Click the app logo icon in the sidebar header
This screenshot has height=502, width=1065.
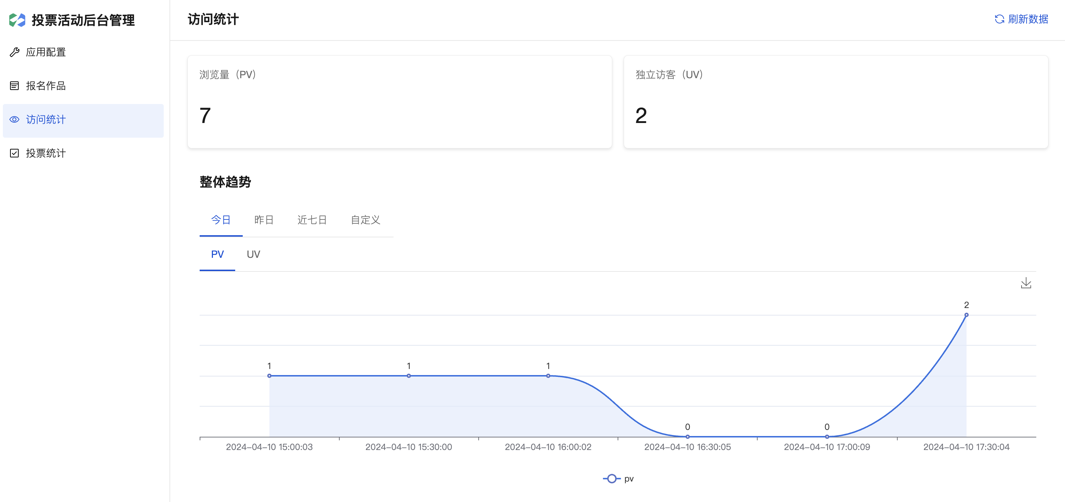pyautogui.click(x=17, y=20)
